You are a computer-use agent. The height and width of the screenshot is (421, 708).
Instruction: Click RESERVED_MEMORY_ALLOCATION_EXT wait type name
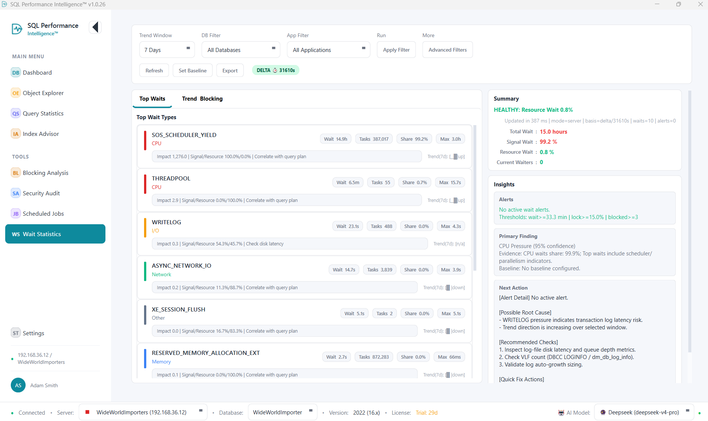click(x=206, y=353)
